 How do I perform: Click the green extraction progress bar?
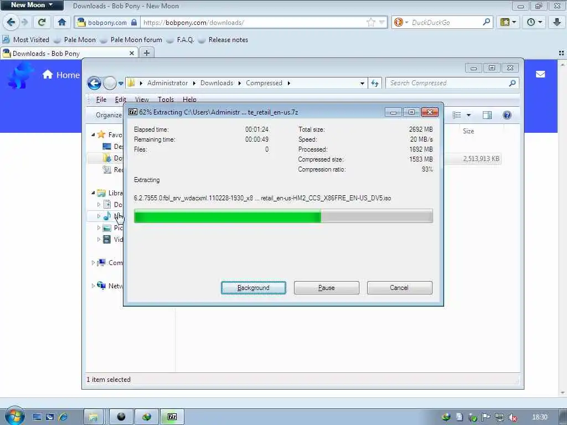[283, 216]
